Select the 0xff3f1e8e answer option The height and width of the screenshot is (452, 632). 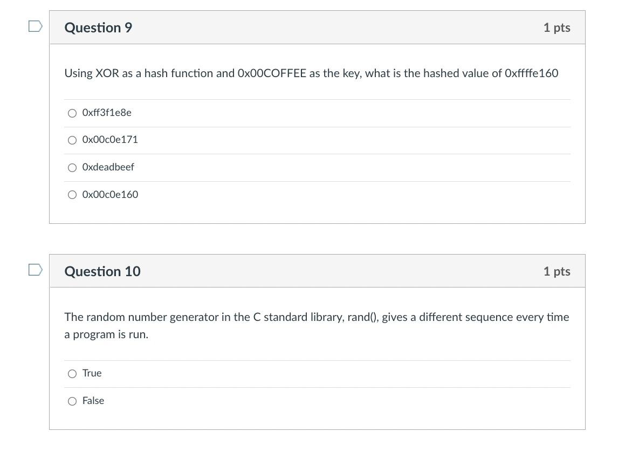(x=72, y=113)
